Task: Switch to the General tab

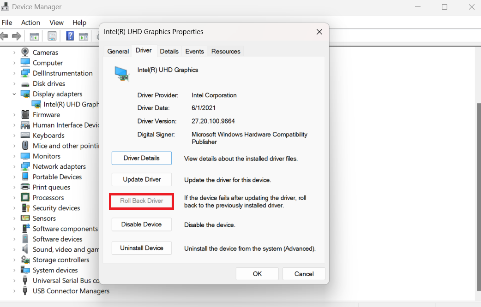Action: tap(118, 51)
